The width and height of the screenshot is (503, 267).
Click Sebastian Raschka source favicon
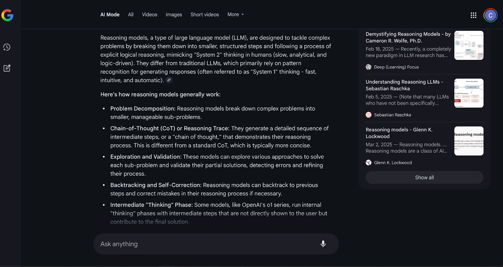pos(368,115)
